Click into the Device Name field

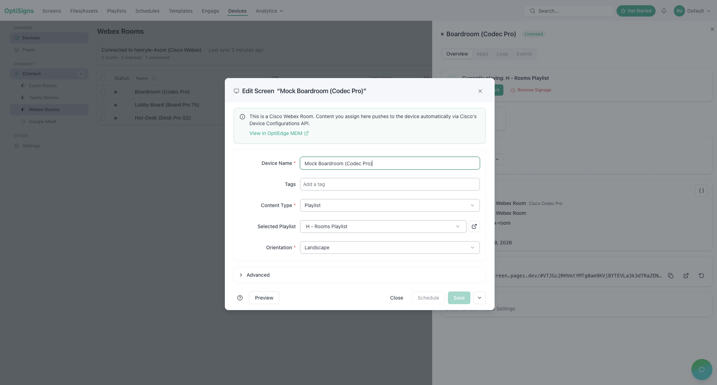[x=390, y=163]
